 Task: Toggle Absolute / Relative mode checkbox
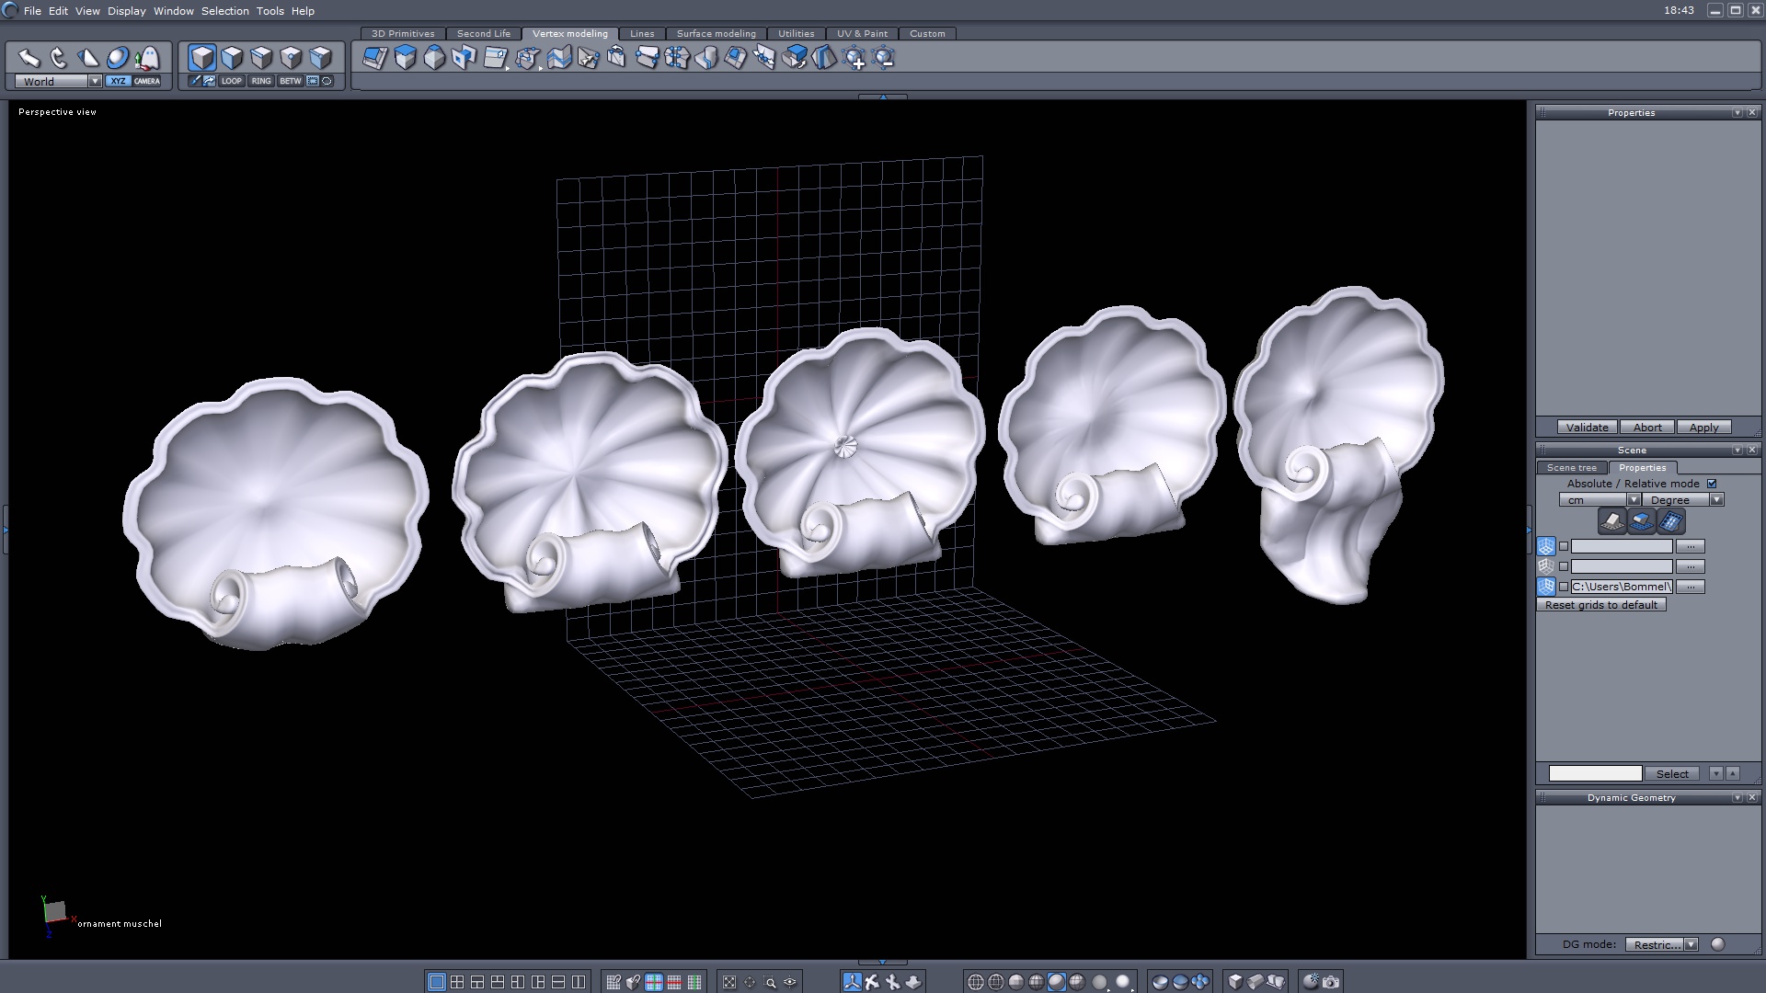click(x=1712, y=484)
